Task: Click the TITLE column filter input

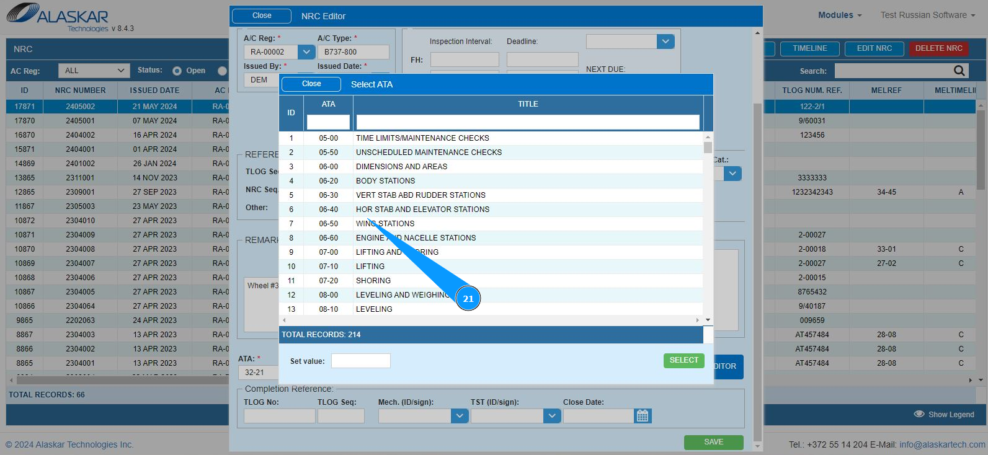Action: pos(528,122)
